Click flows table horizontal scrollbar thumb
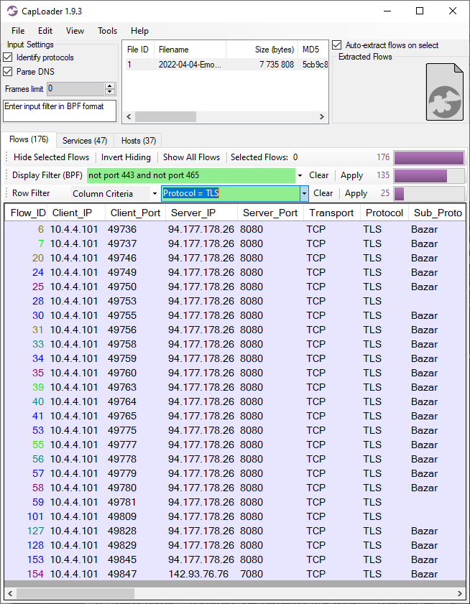The image size is (470, 604). (75, 593)
